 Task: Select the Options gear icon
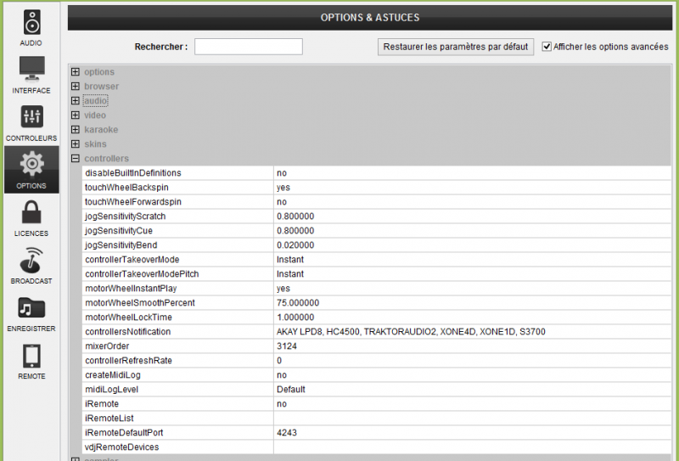(31, 164)
